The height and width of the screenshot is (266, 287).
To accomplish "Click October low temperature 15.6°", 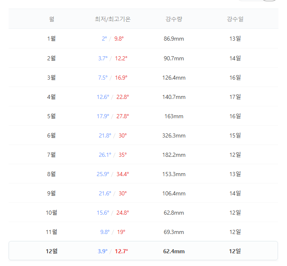I will pos(103,213).
